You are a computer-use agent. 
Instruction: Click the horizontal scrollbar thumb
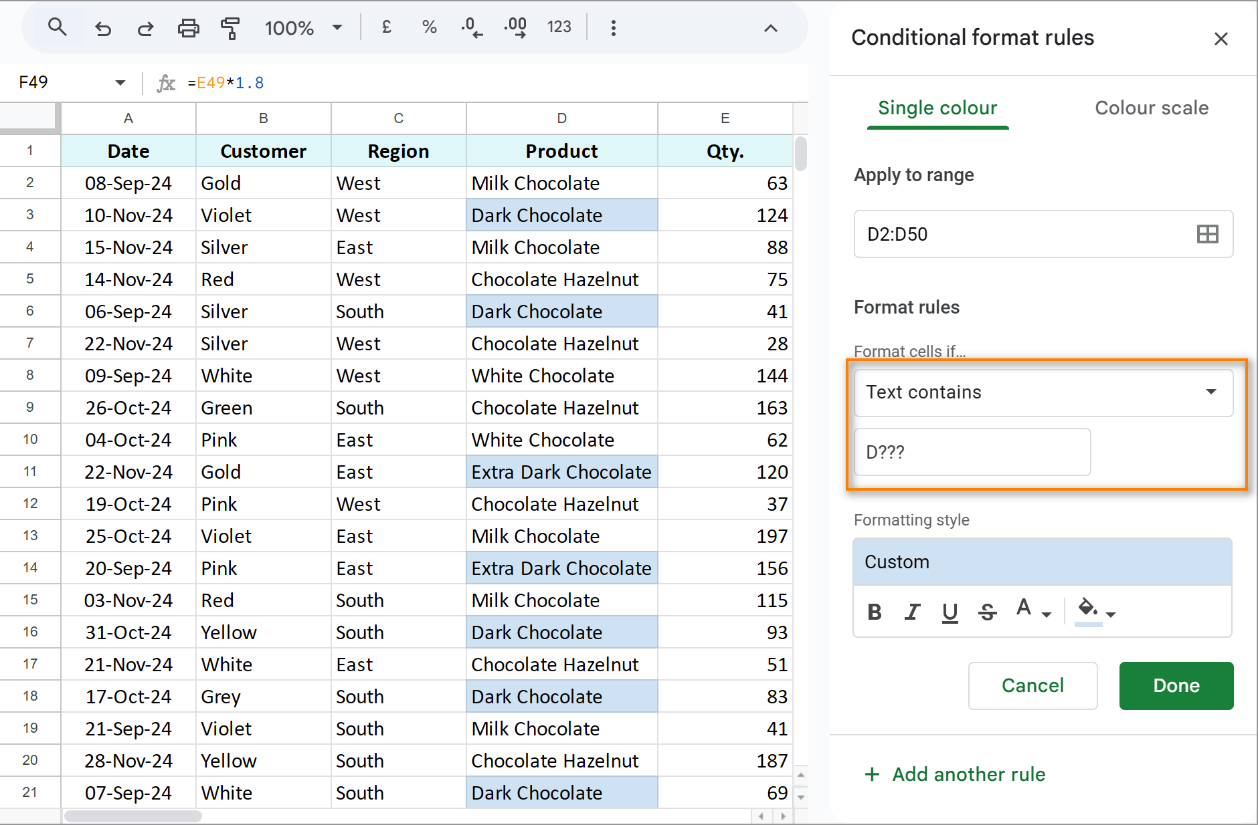click(132, 816)
